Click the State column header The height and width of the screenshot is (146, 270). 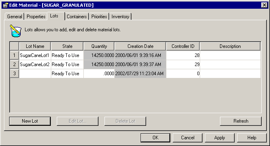point(67,46)
